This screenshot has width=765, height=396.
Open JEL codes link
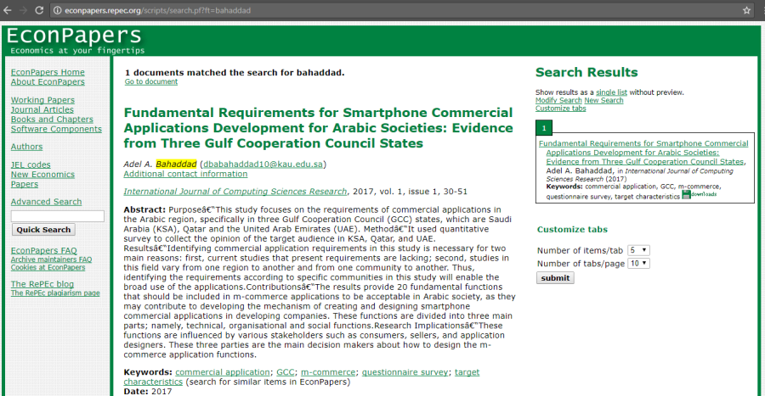(x=31, y=165)
